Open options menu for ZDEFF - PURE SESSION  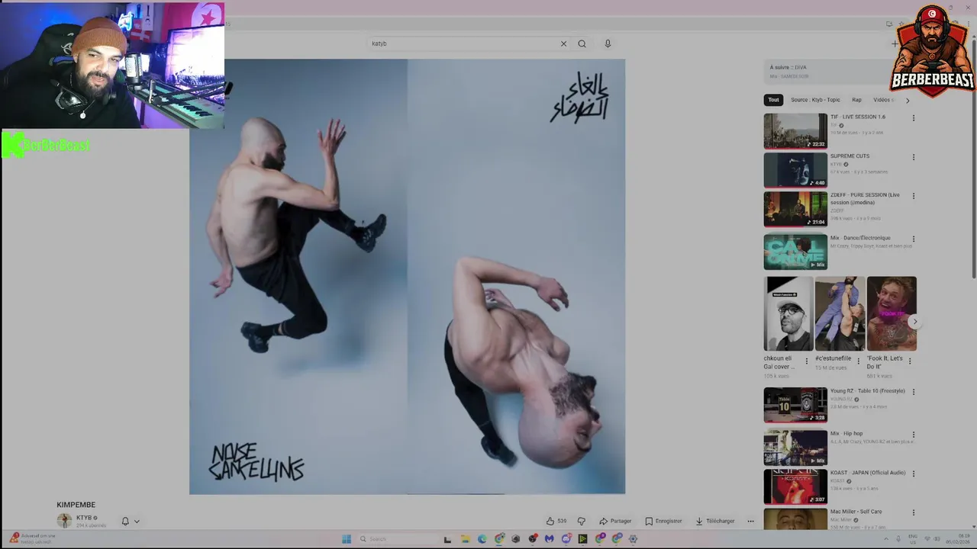point(913,196)
